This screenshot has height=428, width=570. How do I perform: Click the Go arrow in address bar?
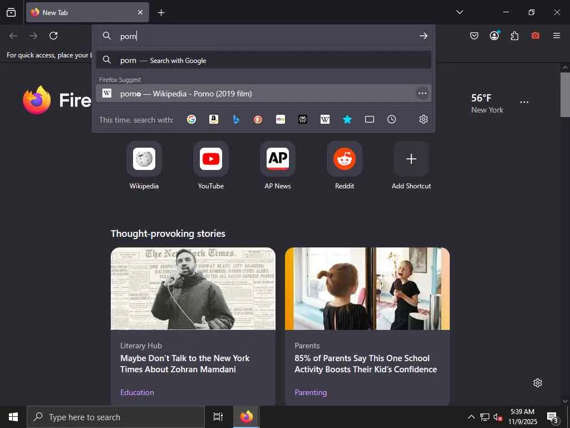coord(423,36)
